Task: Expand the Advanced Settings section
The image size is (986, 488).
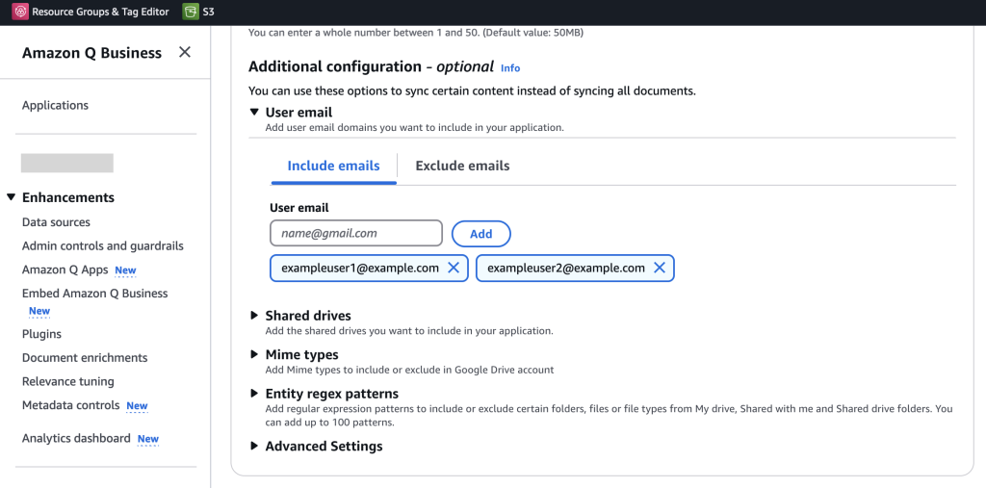Action: pos(254,446)
